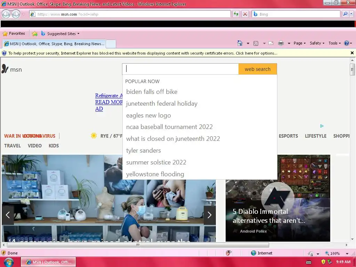Open the Tools menu
The image size is (356, 267).
click(x=334, y=43)
